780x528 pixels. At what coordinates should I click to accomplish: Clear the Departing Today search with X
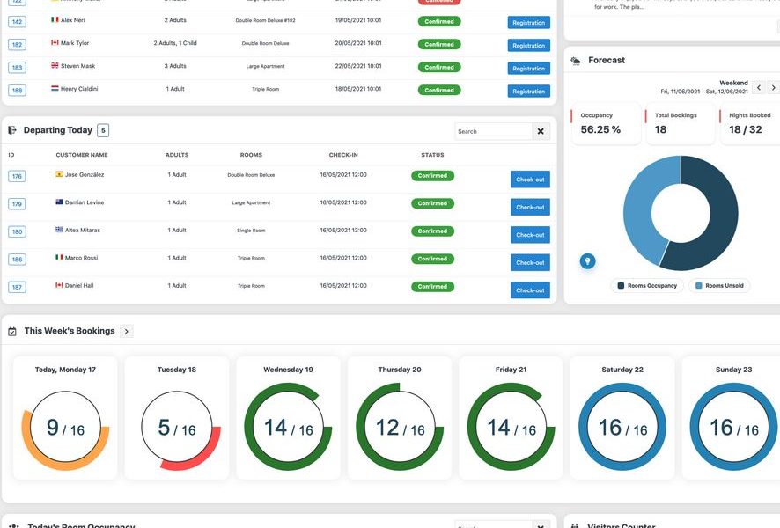pyautogui.click(x=541, y=131)
